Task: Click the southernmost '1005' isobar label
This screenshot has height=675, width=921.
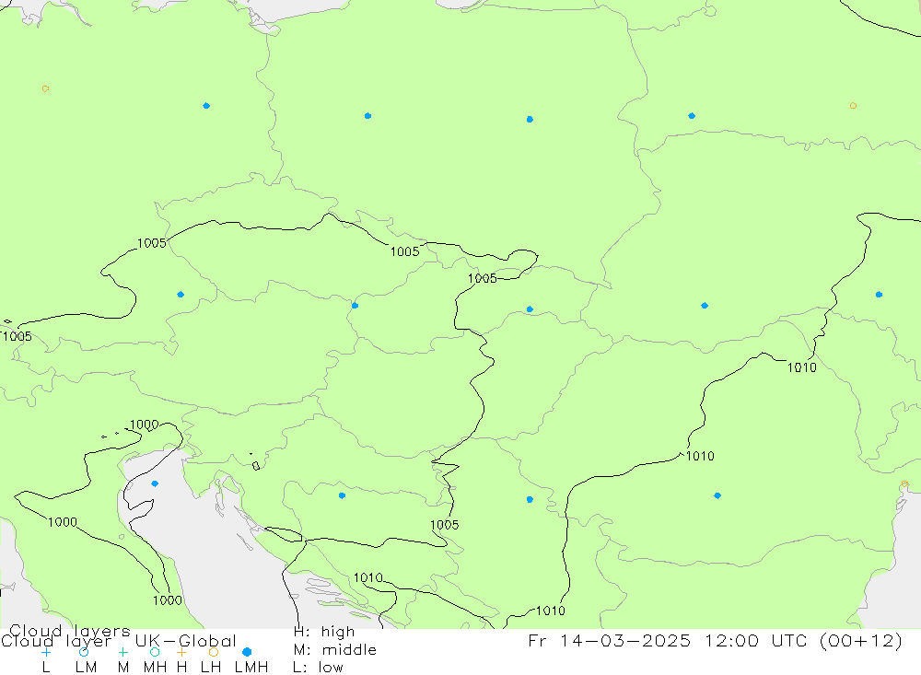Action: point(444,525)
